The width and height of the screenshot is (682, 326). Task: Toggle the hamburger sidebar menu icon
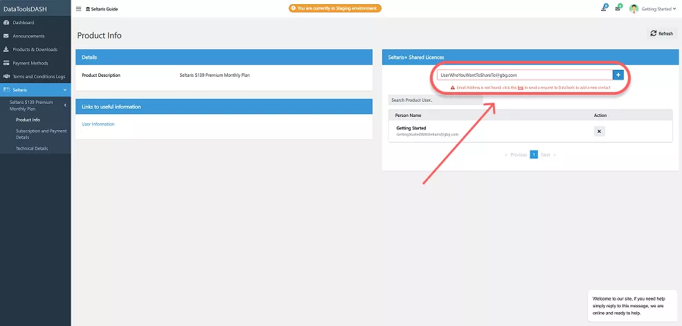point(78,9)
